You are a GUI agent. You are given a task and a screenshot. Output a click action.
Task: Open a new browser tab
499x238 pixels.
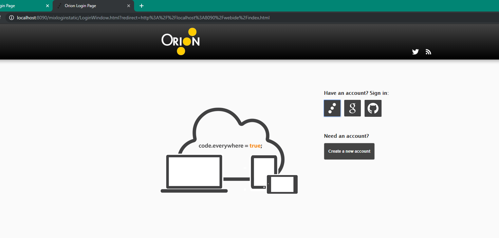click(x=142, y=6)
